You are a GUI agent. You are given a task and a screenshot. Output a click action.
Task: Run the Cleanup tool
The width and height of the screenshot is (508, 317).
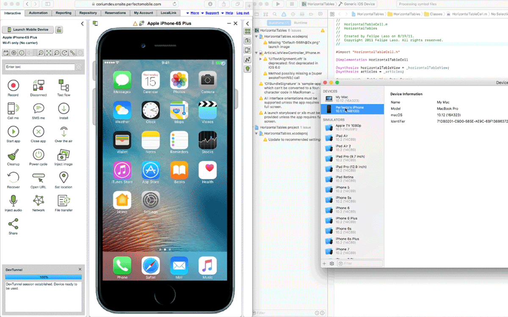pyautogui.click(x=13, y=154)
